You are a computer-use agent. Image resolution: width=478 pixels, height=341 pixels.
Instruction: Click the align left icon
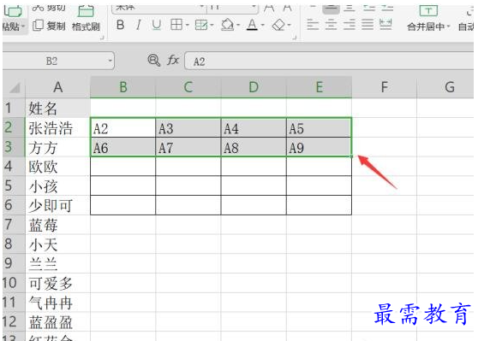click(x=313, y=24)
